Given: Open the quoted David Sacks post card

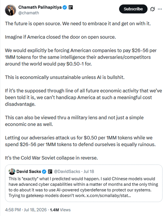Looking at the screenshot, I should (x=83, y=183).
